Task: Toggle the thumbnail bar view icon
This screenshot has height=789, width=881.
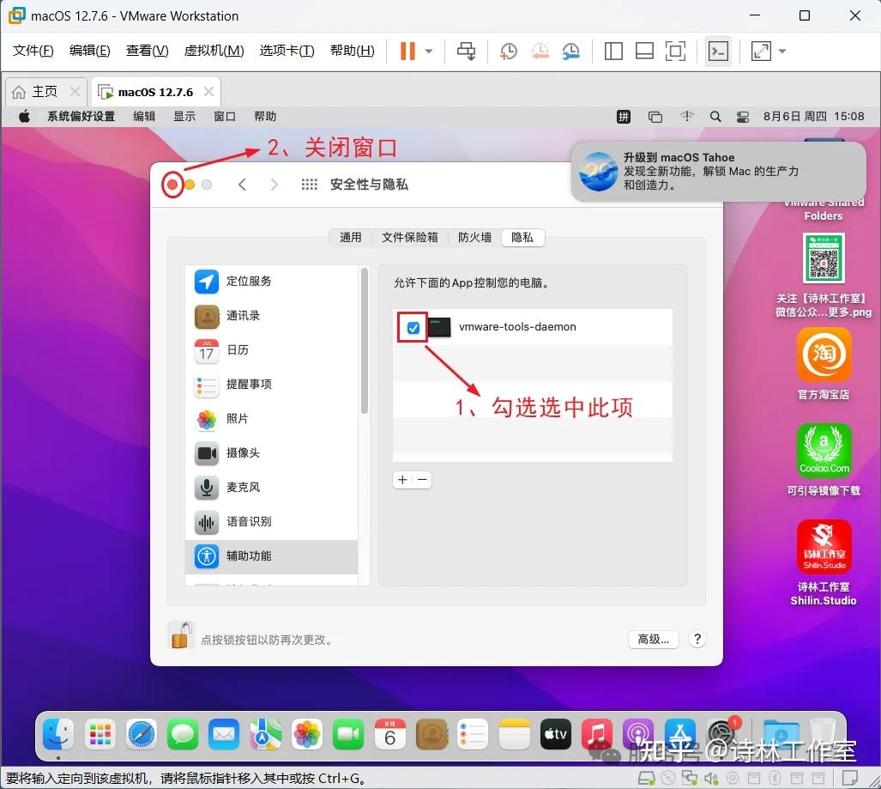Action: tap(644, 52)
